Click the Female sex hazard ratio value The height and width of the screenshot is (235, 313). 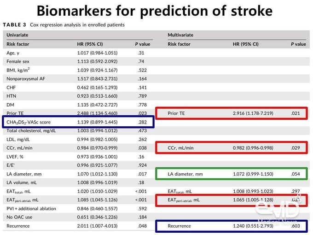point(98,62)
